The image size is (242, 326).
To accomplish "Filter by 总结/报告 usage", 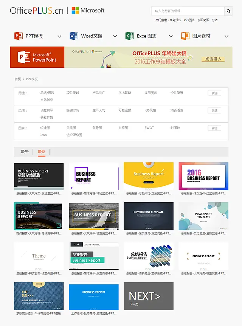I will 47,93.
